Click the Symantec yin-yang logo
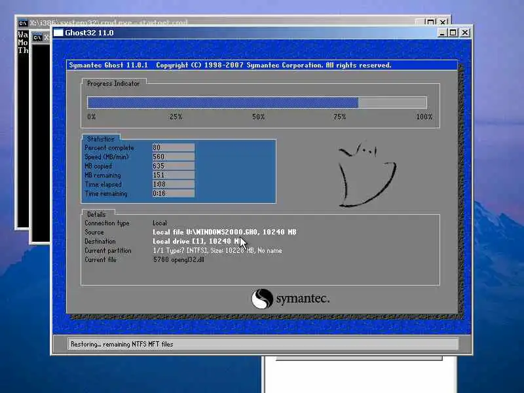This screenshot has height=393, width=524. click(x=262, y=299)
